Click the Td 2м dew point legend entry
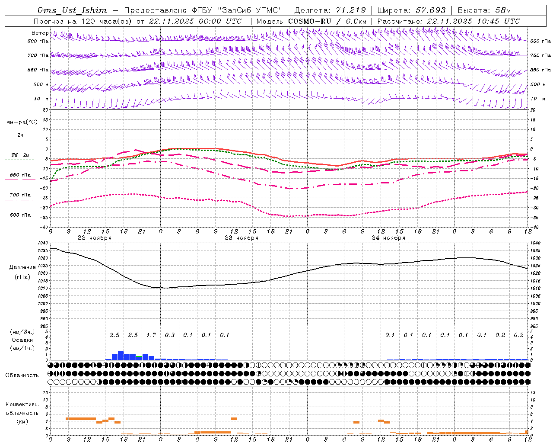The width and height of the screenshot is (553, 443). [x=20, y=155]
